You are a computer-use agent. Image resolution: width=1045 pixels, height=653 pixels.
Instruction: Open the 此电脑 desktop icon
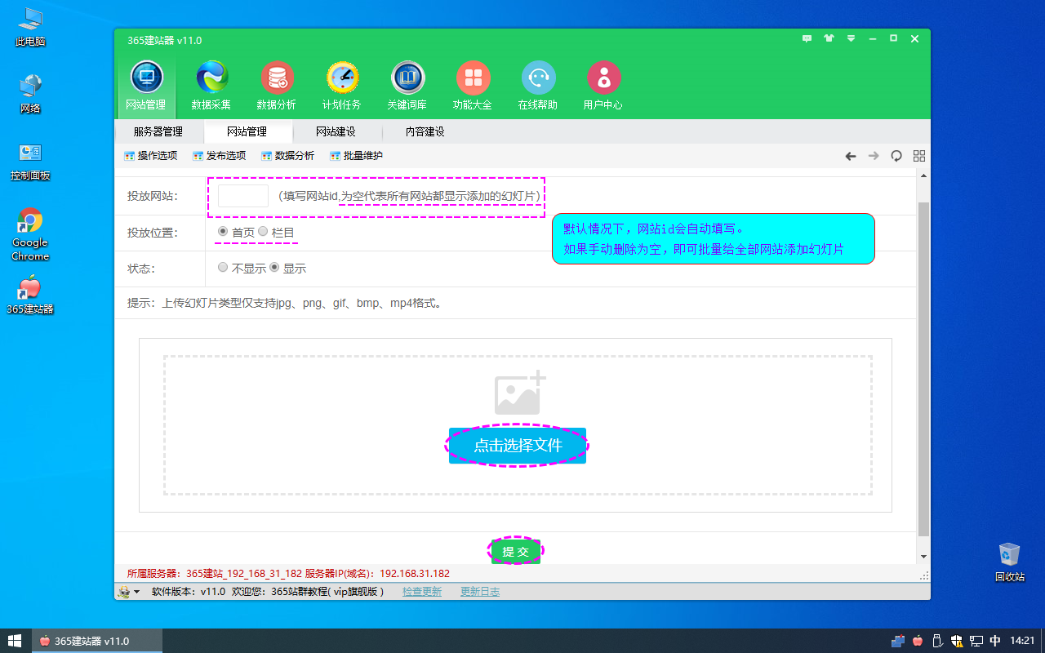pos(30,26)
